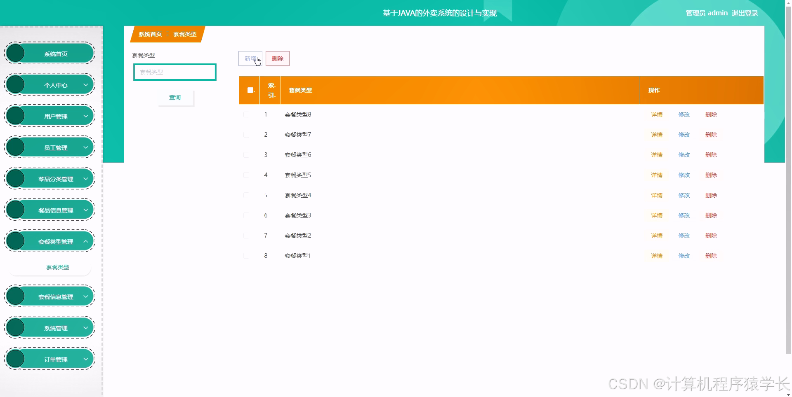The image size is (792, 397).
Task: Open the 用户管理 sidebar label
Action: (x=56, y=117)
